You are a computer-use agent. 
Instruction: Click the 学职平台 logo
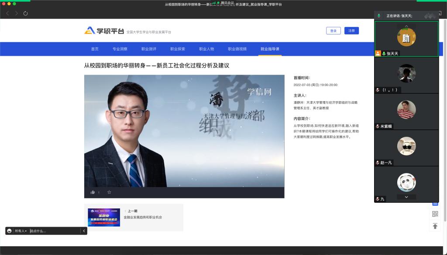[x=105, y=31]
